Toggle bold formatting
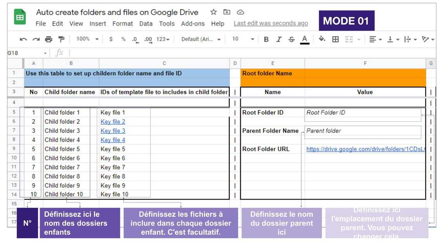Viewport: 443px width, 242px height. coord(266,39)
